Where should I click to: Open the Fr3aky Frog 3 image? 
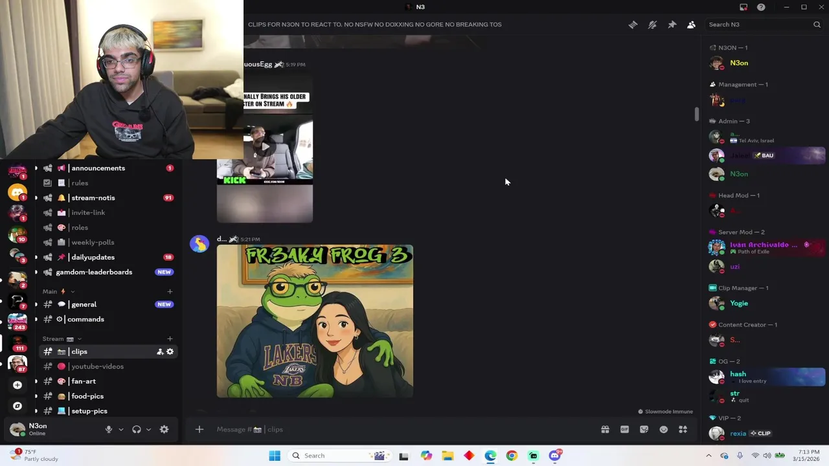click(x=315, y=321)
